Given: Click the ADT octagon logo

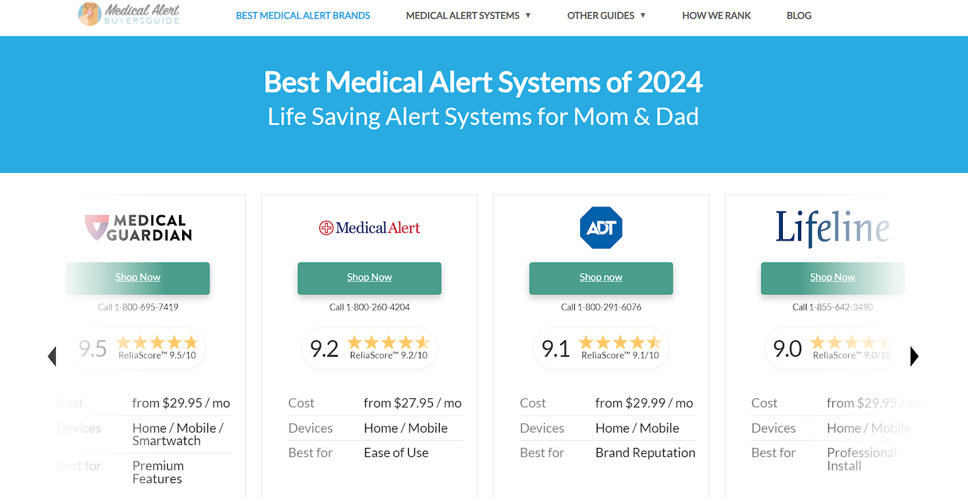Looking at the screenshot, I should (601, 228).
